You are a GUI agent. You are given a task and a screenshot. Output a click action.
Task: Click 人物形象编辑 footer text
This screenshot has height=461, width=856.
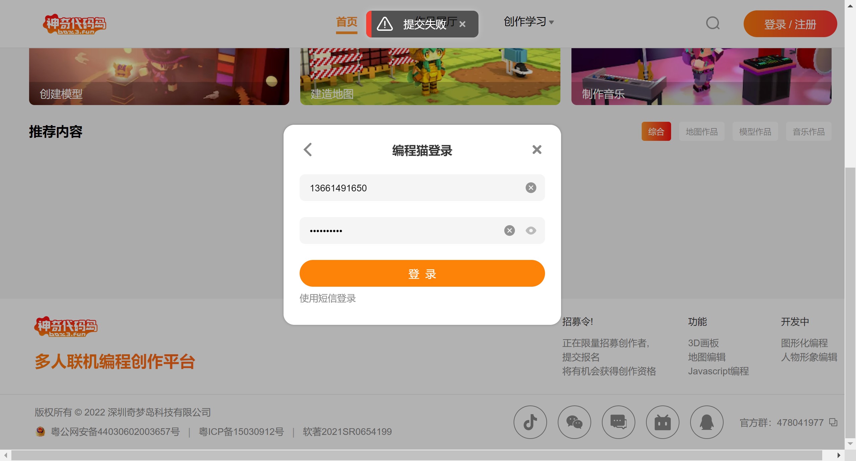point(809,357)
